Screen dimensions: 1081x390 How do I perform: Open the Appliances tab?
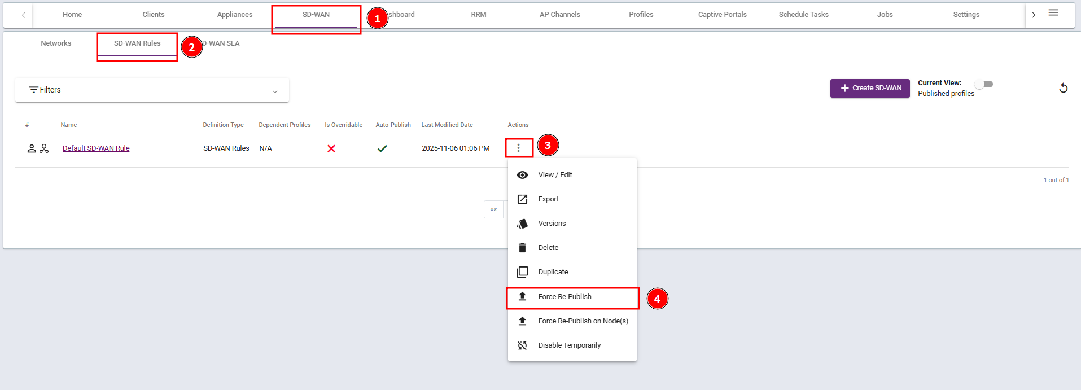pyautogui.click(x=235, y=15)
